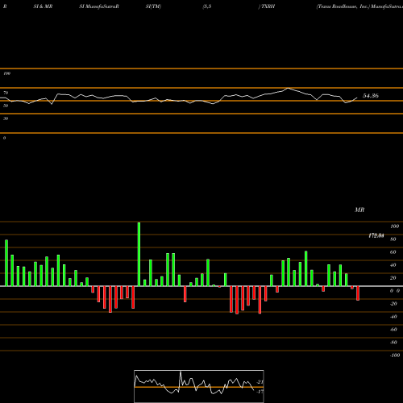Click the RSI value label 54.36
Image resolution: width=403 pixels, height=403 pixels.
pos(371,96)
